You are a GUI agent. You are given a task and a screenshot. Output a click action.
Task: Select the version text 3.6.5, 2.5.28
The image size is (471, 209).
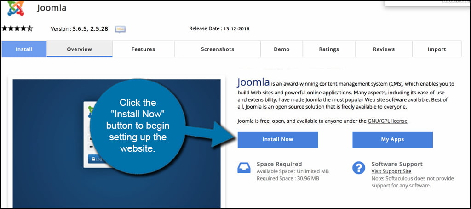[x=90, y=29]
